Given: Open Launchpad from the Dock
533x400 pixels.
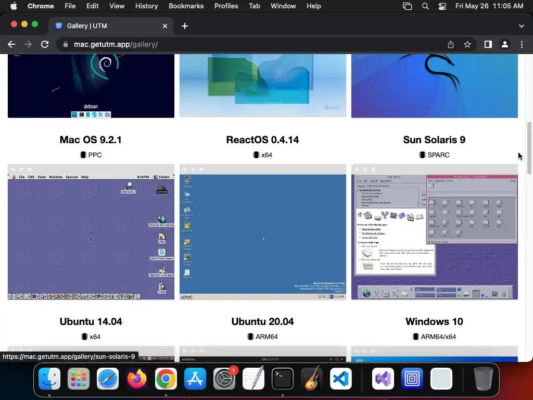Looking at the screenshot, I should point(79,379).
